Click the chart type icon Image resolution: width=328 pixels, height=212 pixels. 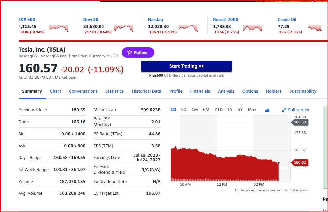coord(267,110)
